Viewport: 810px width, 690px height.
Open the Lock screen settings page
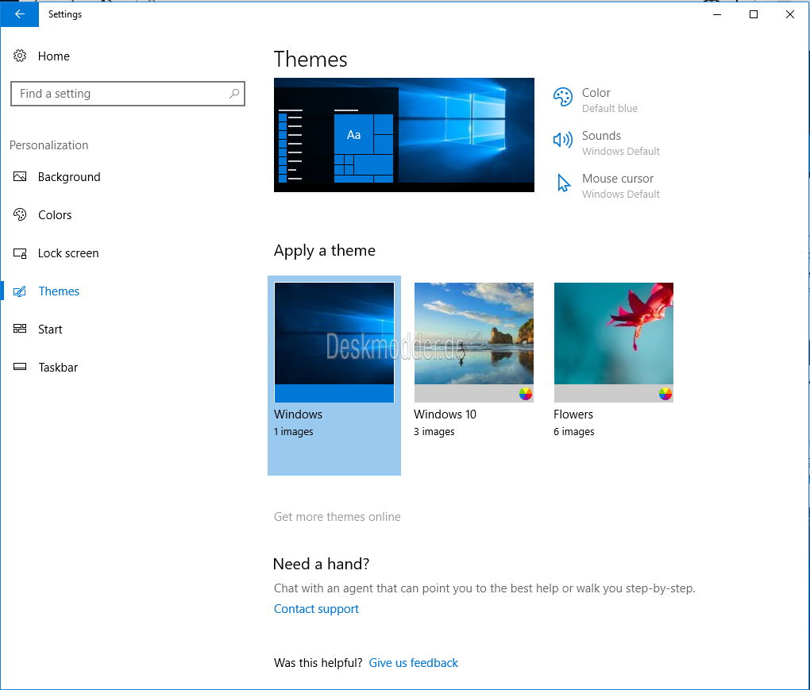pos(68,253)
